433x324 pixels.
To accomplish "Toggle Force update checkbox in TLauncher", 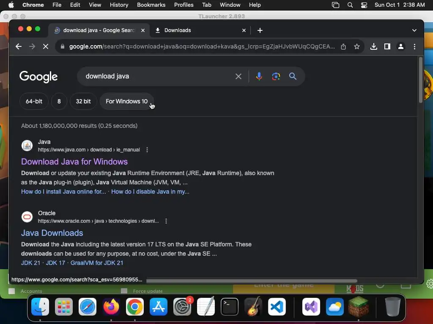I will click(x=124, y=291).
